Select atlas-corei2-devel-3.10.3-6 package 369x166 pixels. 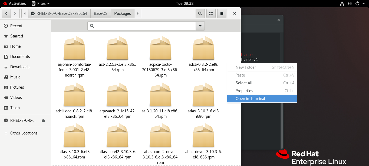click(x=160, y=144)
